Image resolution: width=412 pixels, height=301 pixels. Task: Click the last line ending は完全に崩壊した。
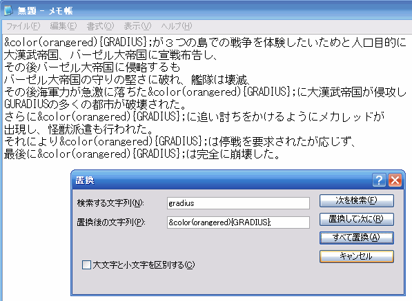coord(142,154)
